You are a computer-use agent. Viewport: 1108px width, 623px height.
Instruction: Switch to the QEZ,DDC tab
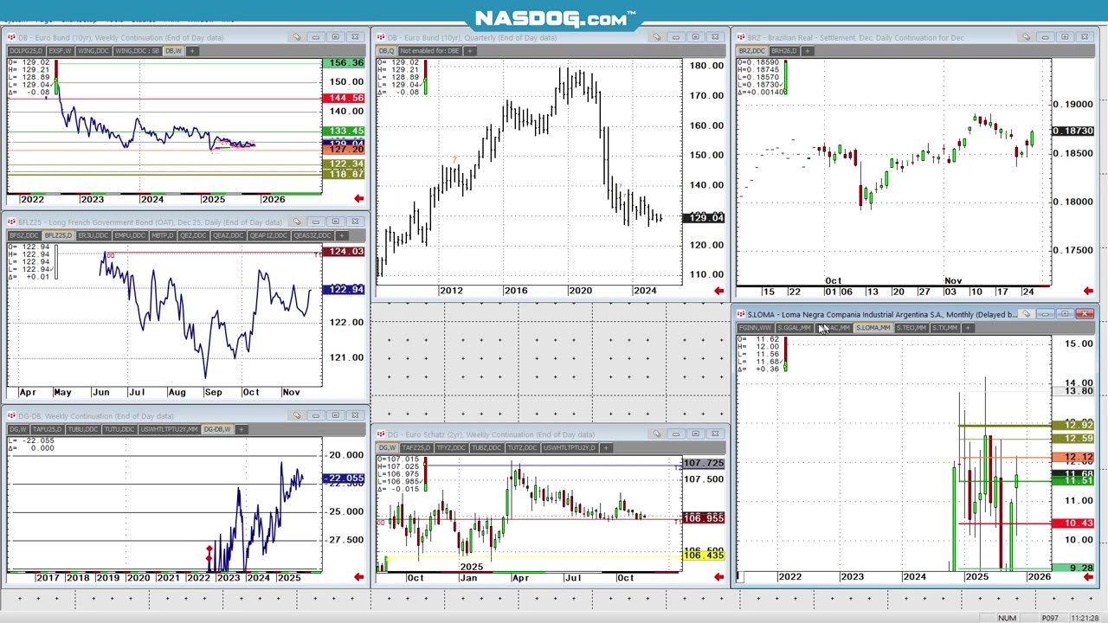[x=193, y=235]
